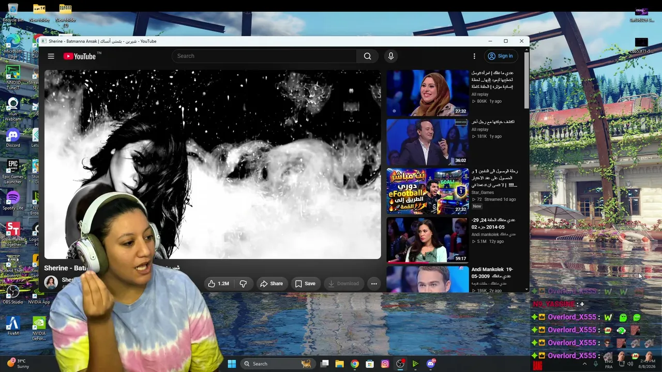The image size is (662, 372).
Task: Launch Microsoft Edge from the desktop
Action: (13, 47)
